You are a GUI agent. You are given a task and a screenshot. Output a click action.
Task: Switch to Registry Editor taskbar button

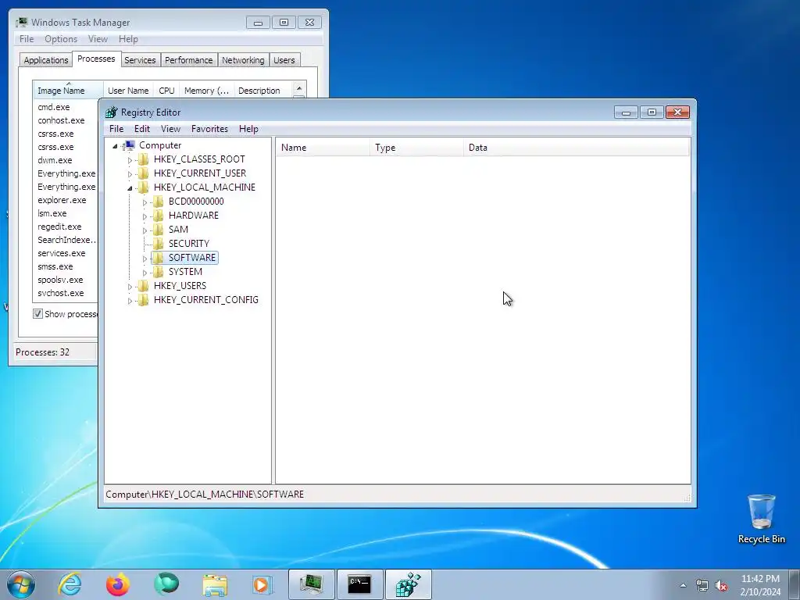pos(408,584)
